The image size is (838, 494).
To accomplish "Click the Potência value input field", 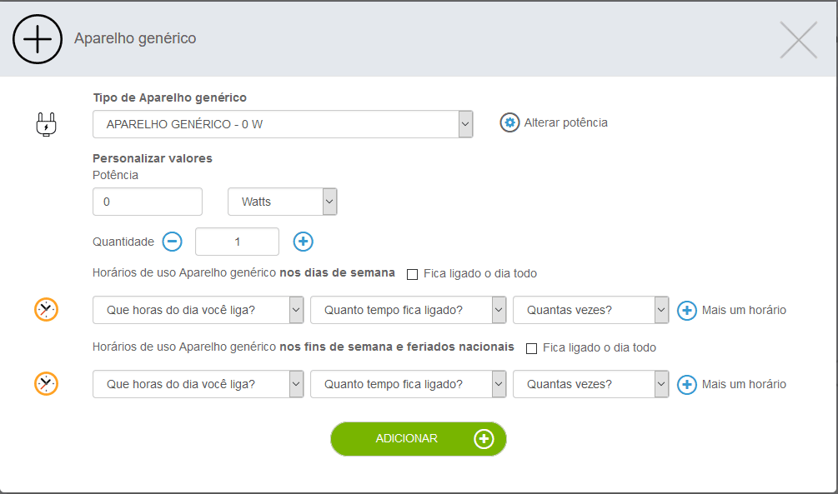I will click(x=147, y=202).
